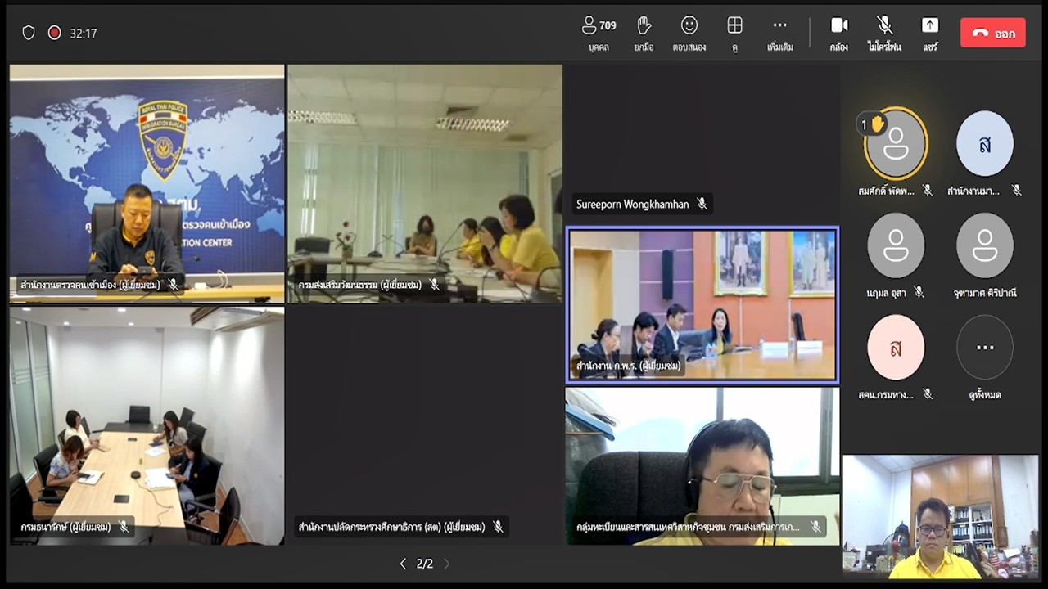Click the security shield icon
1048x589 pixels.
pos(29,33)
